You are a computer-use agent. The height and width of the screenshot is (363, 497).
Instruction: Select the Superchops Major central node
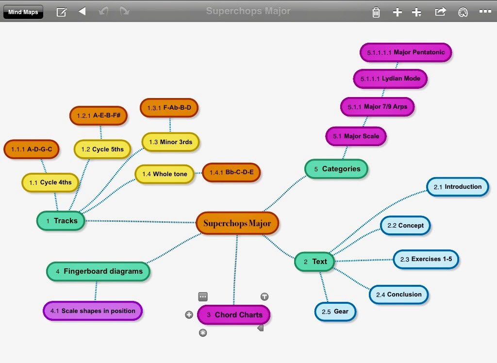point(237,223)
